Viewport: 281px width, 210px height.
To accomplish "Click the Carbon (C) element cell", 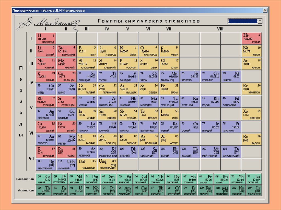I will point(108,51).
